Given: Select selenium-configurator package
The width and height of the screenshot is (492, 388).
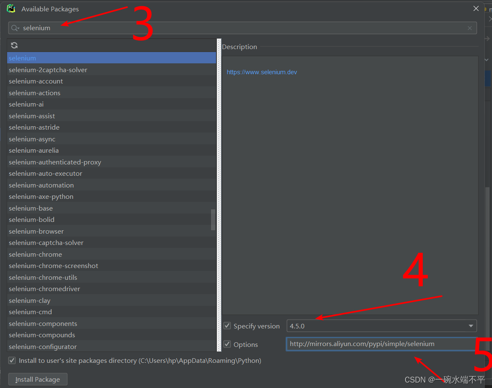Looking at the screenshot, I should pos(112,346).
